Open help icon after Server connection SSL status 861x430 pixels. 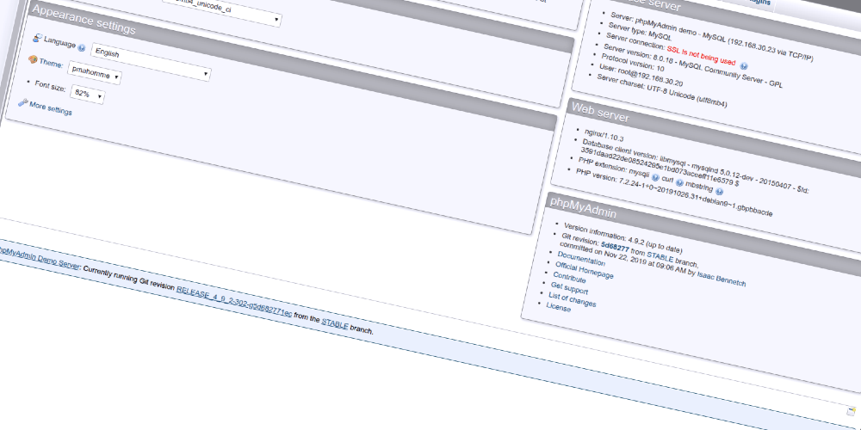point(744,65)
